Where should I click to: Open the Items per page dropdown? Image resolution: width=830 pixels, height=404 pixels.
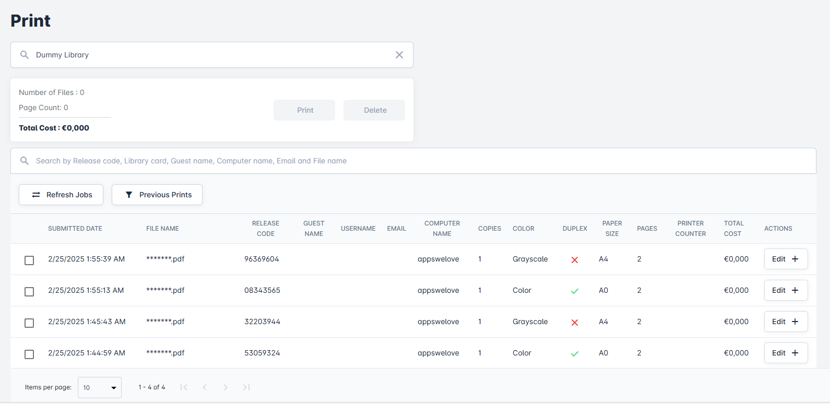pyautogui.click(x=100, y=388)
